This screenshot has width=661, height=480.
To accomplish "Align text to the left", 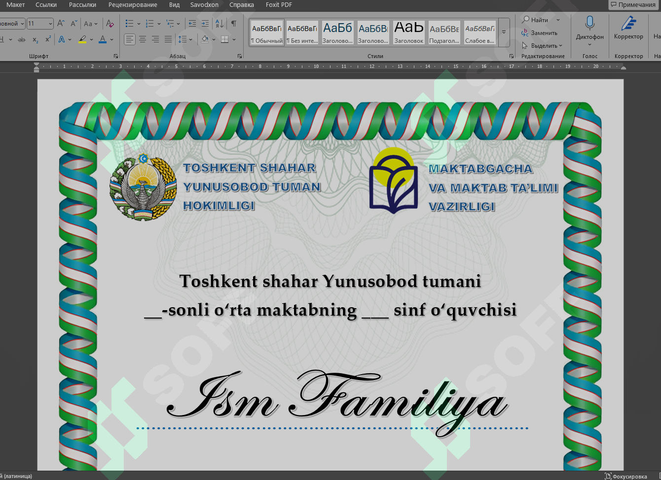I will (x=129, y=39).
